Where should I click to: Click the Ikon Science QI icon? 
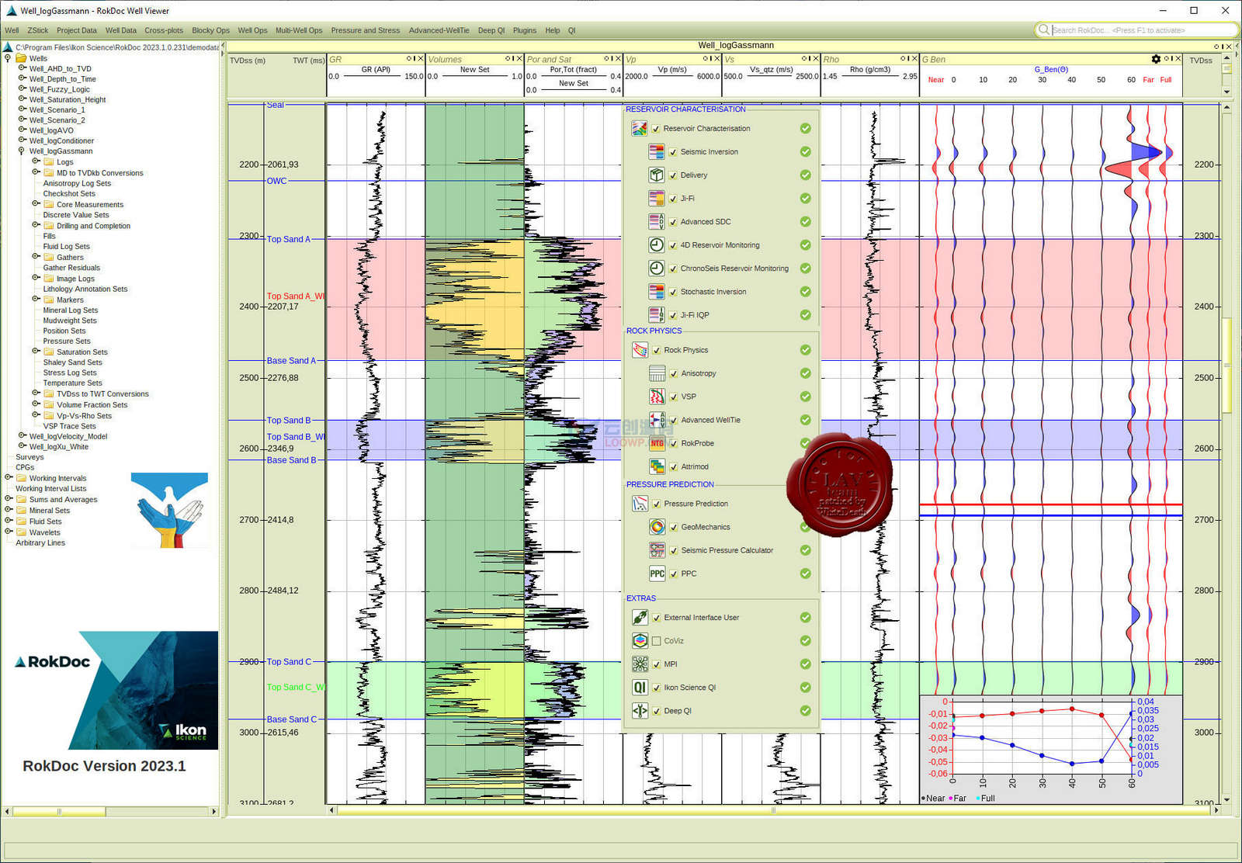tap(640, 688)
